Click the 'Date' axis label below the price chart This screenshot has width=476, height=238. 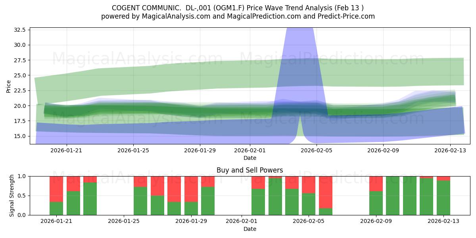(x=250, y=158)
